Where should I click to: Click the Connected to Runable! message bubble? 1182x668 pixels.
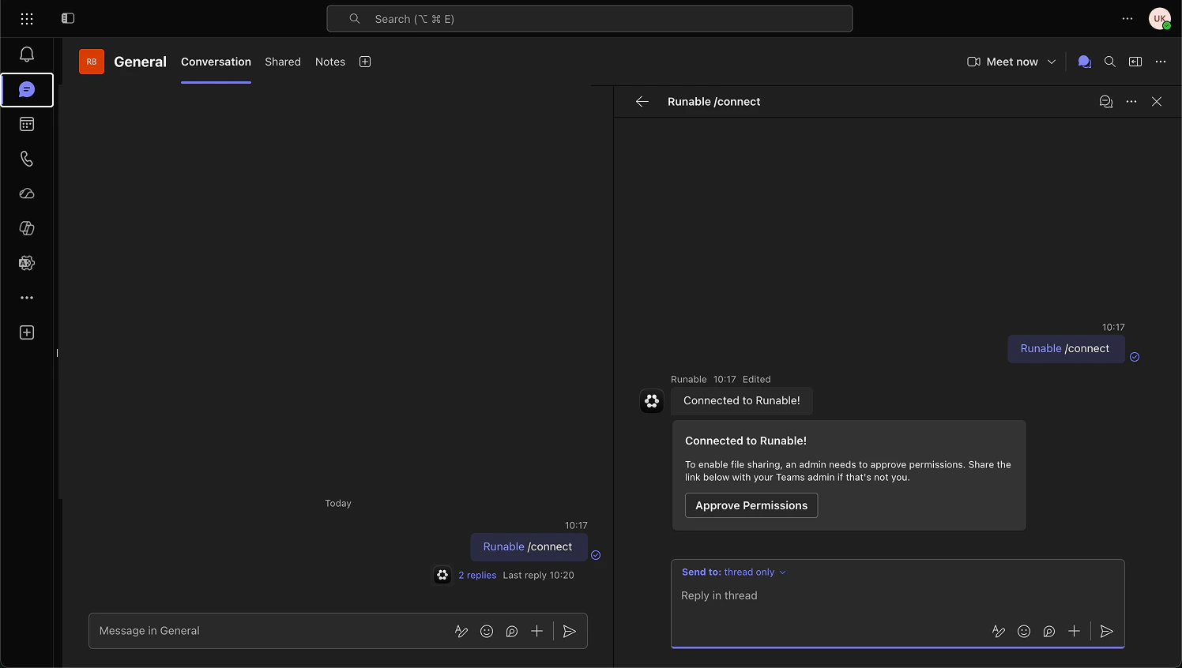pyautogui.click(x=742, y=401)
